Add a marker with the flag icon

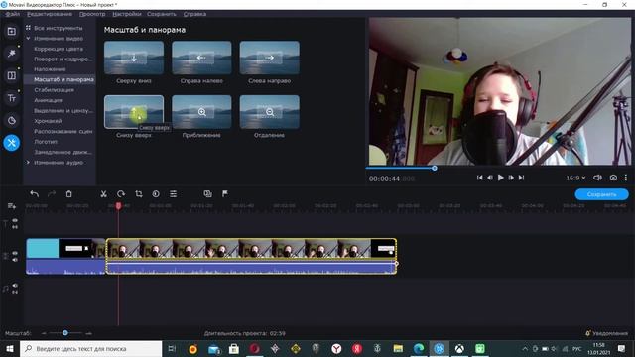pyautogui.click(x=225, y=194)
